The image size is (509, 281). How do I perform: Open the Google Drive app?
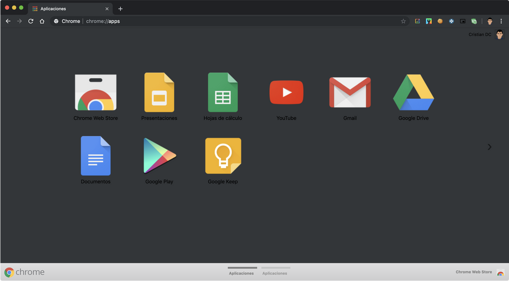point(413,92)
